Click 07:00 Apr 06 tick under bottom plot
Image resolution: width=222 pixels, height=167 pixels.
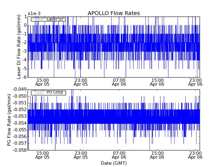119,155
